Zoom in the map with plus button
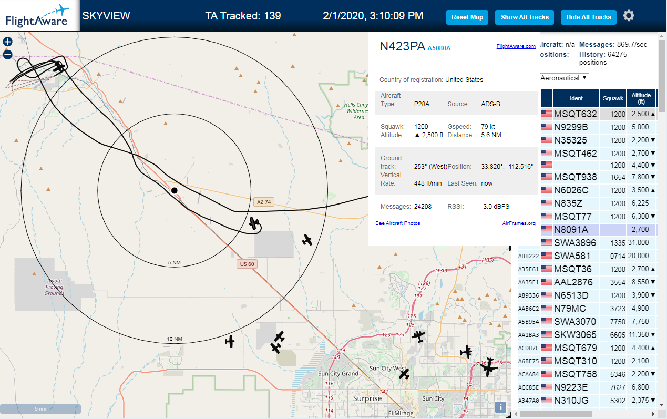This screenshot has width=667, height=419. (7, 42)
